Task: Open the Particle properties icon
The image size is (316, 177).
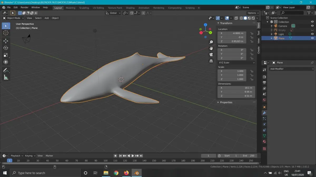Action: tap(264, 119)
